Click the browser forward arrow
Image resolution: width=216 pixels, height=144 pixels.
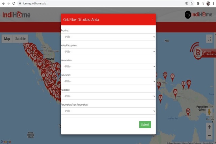pos(8,3)
